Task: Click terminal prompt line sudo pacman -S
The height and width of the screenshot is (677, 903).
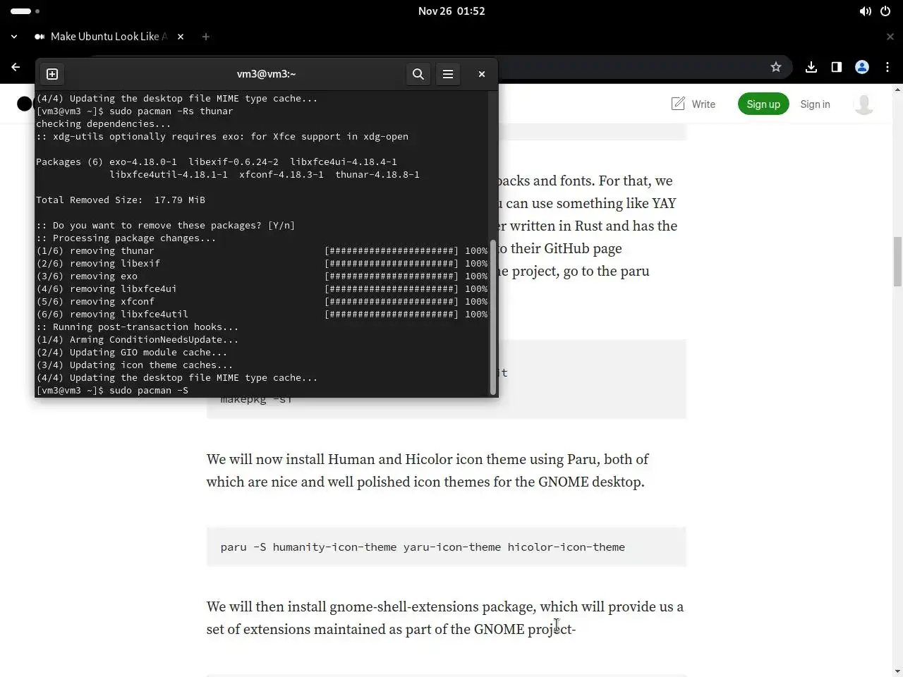Action: click(x=112, y=391)
